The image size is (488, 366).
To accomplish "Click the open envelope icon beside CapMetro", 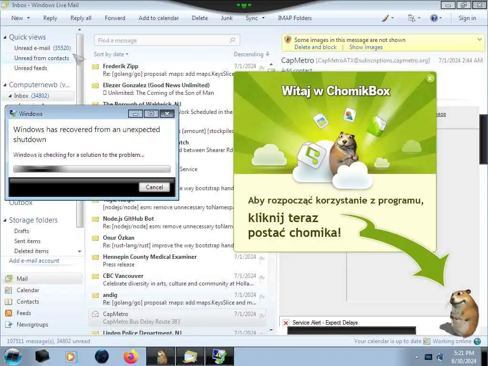I will [x=95, y=314].
